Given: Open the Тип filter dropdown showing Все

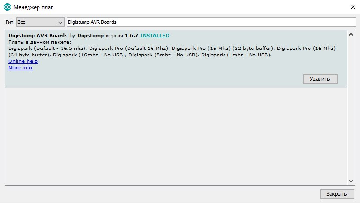Looking at the screenshot, I should point(40,22).
